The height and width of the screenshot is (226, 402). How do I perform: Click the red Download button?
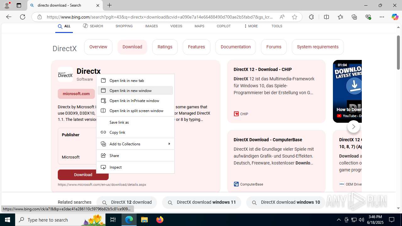pyautogui.click(x=83, y=175)
